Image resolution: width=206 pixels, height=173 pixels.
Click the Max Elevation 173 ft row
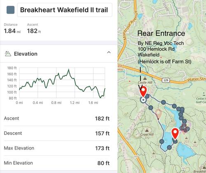(57, 148)
